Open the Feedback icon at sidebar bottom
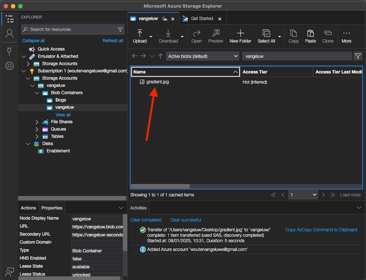 click(9, 271)
